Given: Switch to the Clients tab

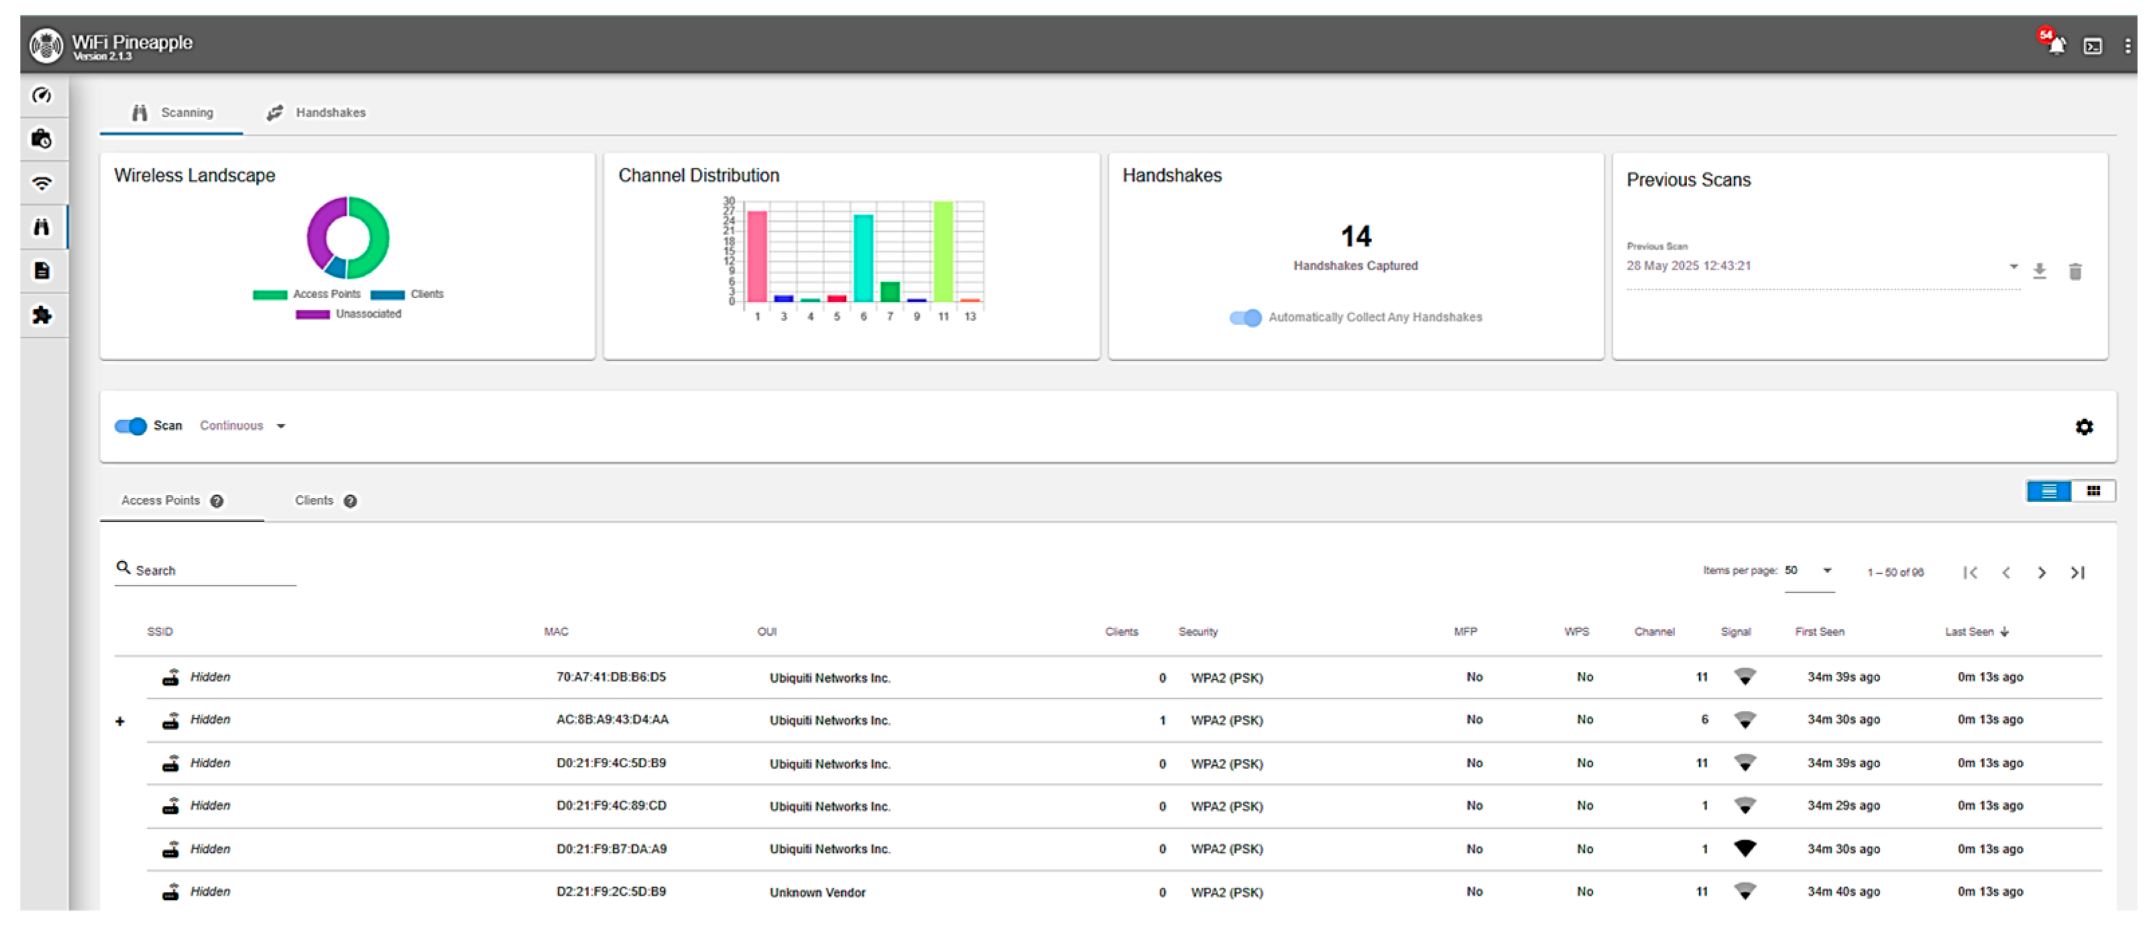Looking at the screenshot, I should click(315, 501).
